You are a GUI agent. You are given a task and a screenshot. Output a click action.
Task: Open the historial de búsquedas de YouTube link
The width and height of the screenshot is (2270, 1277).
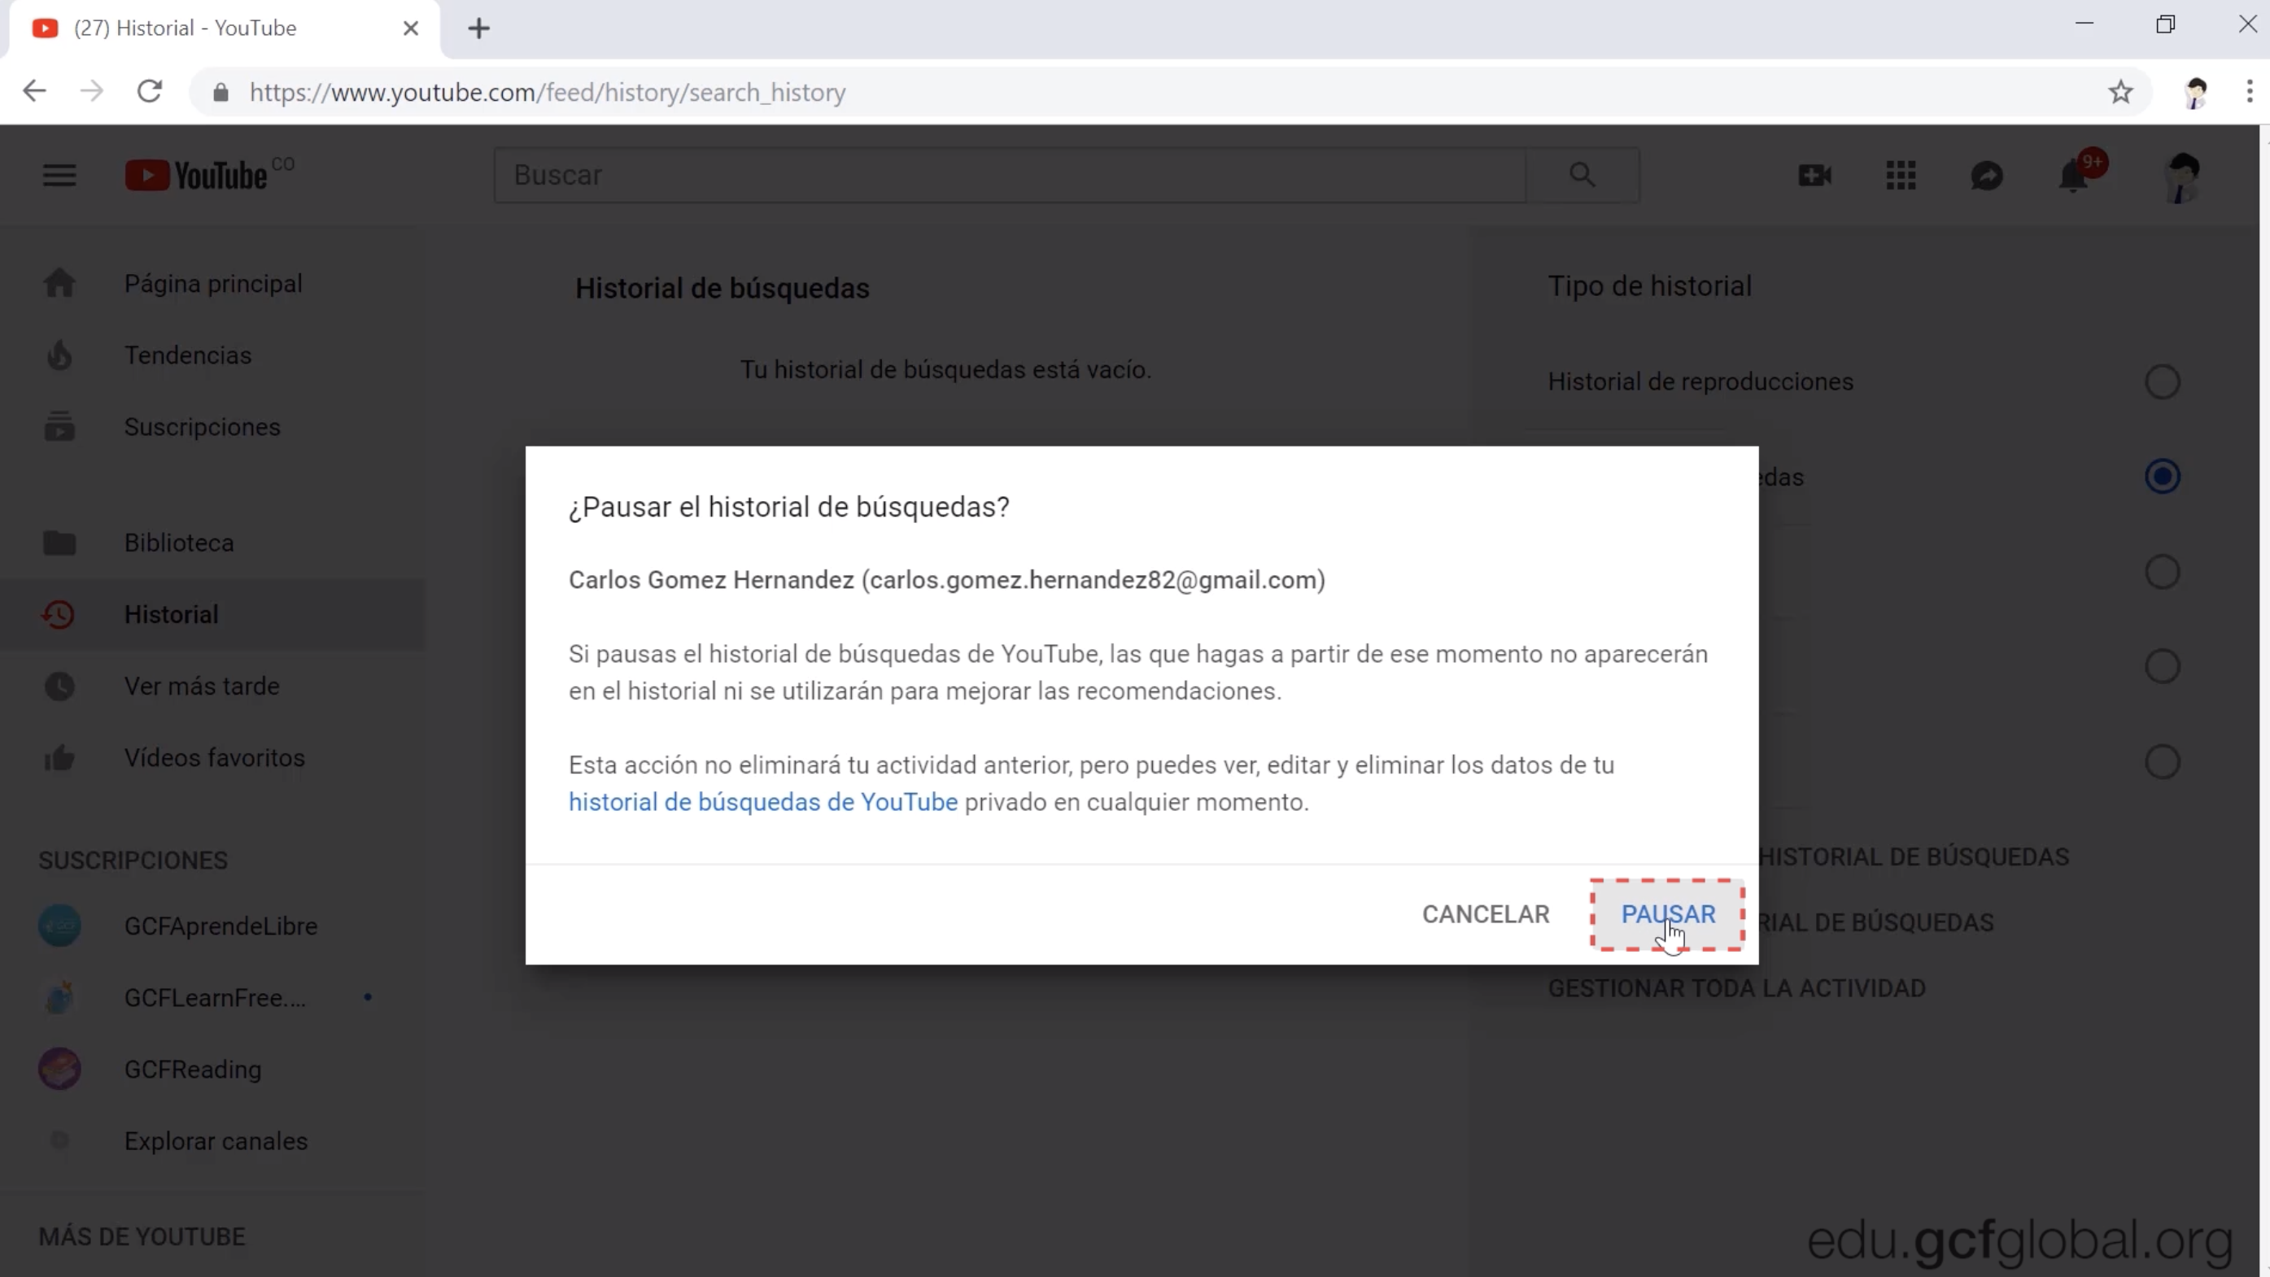tap(762, 802)
